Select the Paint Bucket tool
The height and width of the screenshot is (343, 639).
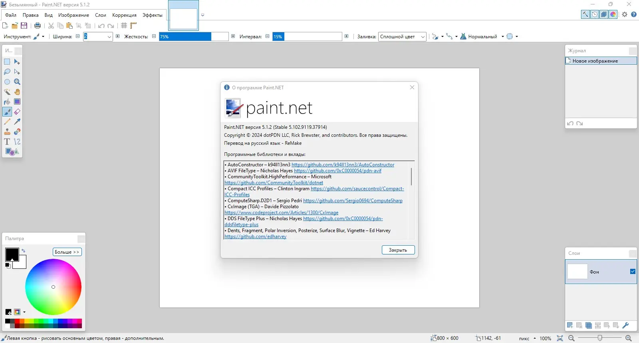(x=7, y=102)
